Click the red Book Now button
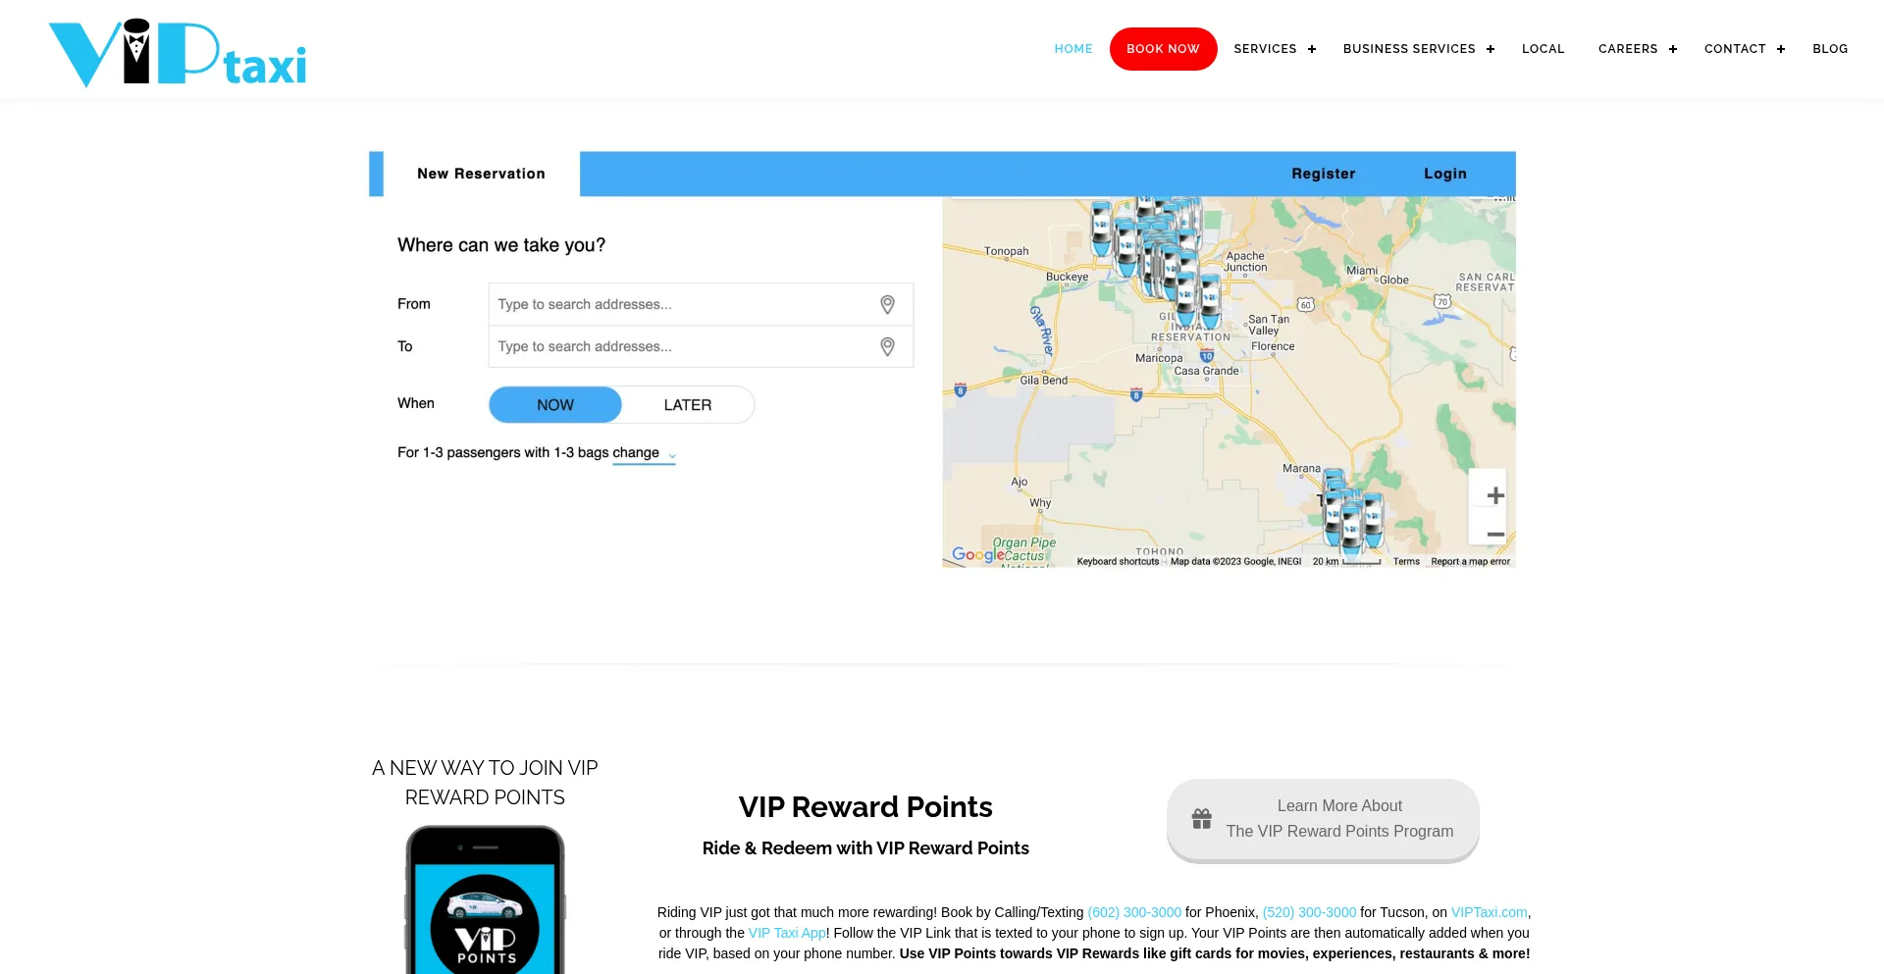 tap(1163, 49)
